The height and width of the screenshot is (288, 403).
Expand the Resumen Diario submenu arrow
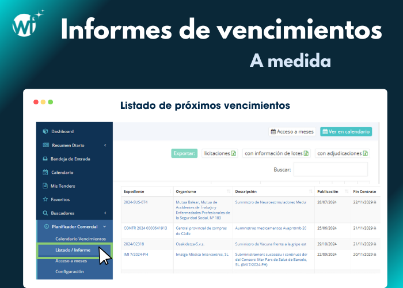[105, 145]
